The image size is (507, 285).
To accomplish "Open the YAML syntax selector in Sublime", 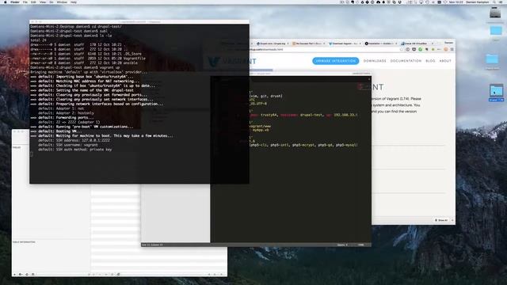I will pos(361,245).
